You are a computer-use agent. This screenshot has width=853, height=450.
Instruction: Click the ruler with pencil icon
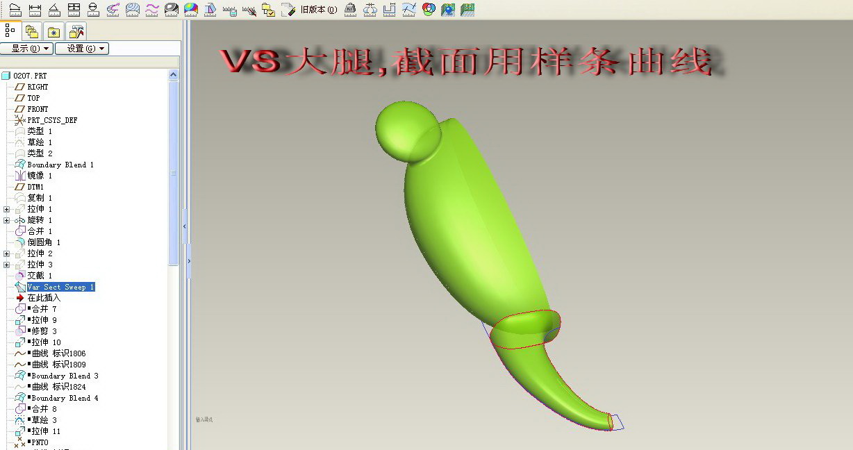coord(249,10)
